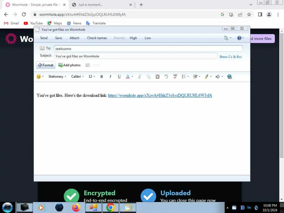Click the share page icon in Chrome
Viewport: 284px width, 213px height.
240,14
